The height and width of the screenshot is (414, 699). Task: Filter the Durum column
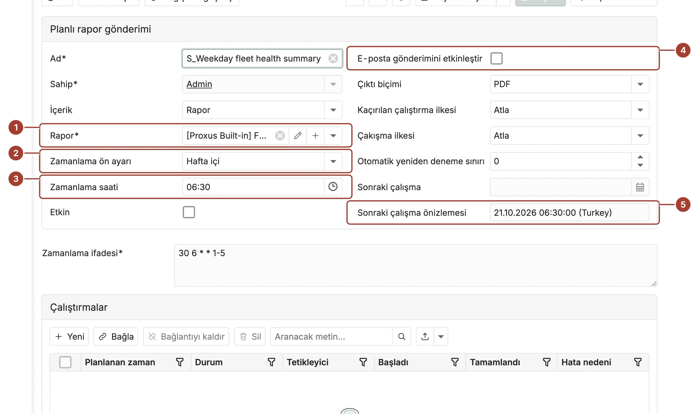tap(271, 362)
